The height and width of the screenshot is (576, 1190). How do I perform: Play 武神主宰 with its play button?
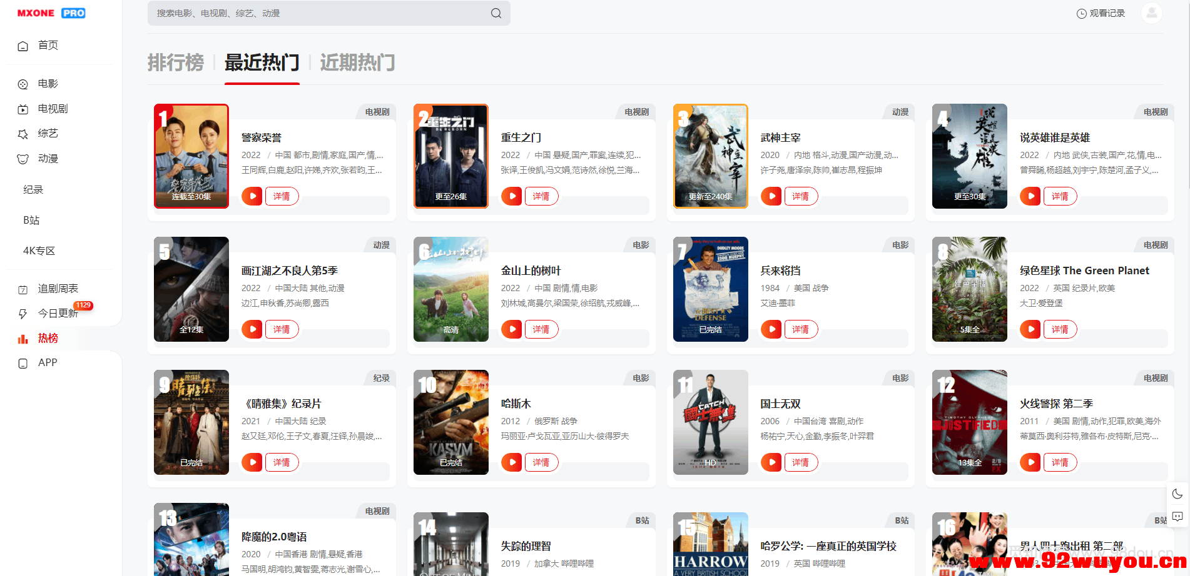770,196
